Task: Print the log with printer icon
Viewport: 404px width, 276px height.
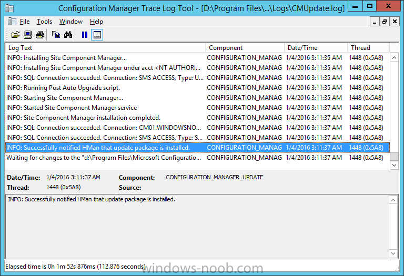Action: 40,35
